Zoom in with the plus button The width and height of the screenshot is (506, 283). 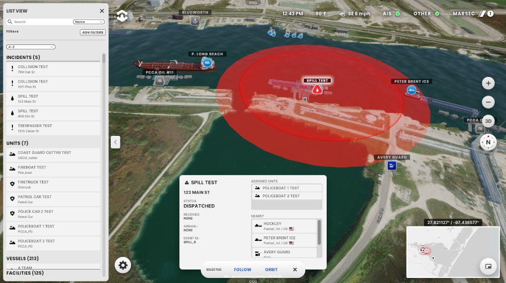tap(488, 83)
